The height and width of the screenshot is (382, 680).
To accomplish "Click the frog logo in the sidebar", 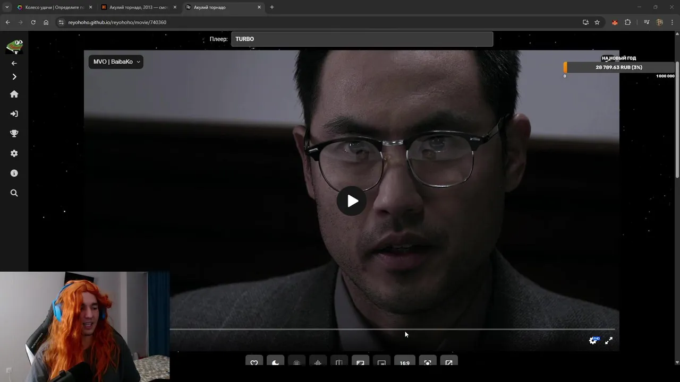I will (14, 46).
